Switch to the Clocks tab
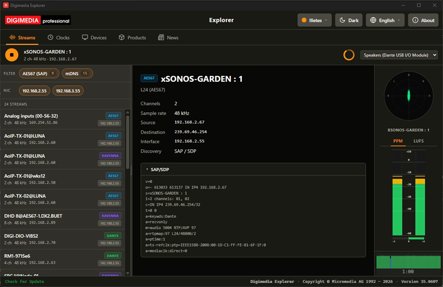Image resolution: width=443 pixels, height=287 pixels. click(59, 38)
